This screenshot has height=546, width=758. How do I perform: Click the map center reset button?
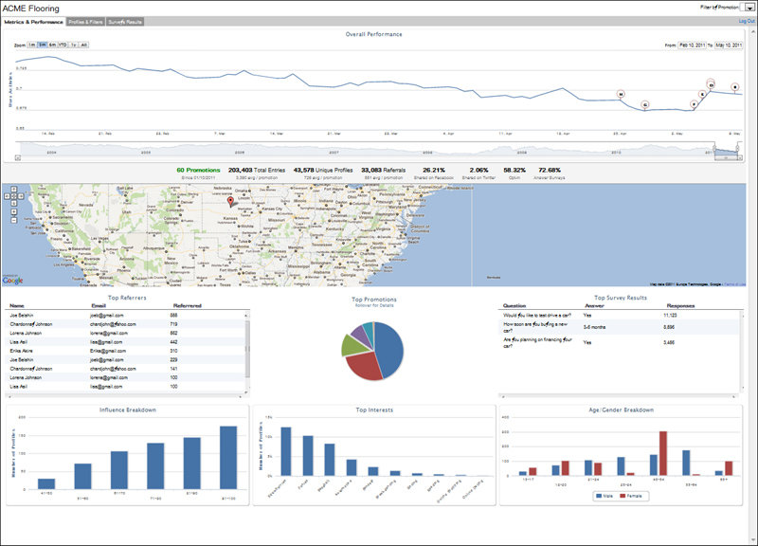(x=13, y=196)
